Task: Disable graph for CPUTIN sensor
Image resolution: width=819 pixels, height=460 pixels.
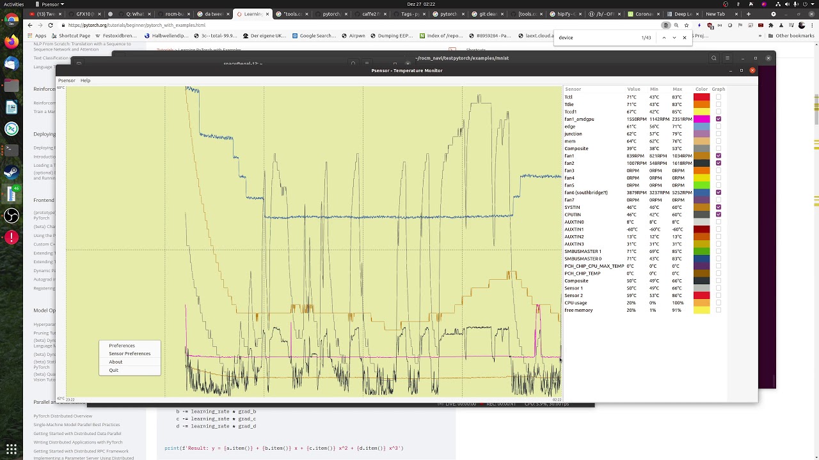Action: (719, 215)
